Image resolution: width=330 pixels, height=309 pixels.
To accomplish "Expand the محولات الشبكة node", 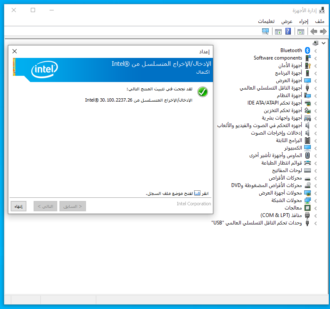I will [315, 201].
